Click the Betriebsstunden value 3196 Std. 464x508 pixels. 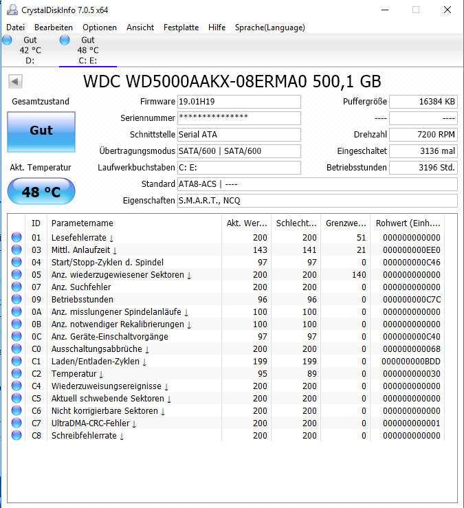(423, 168)
